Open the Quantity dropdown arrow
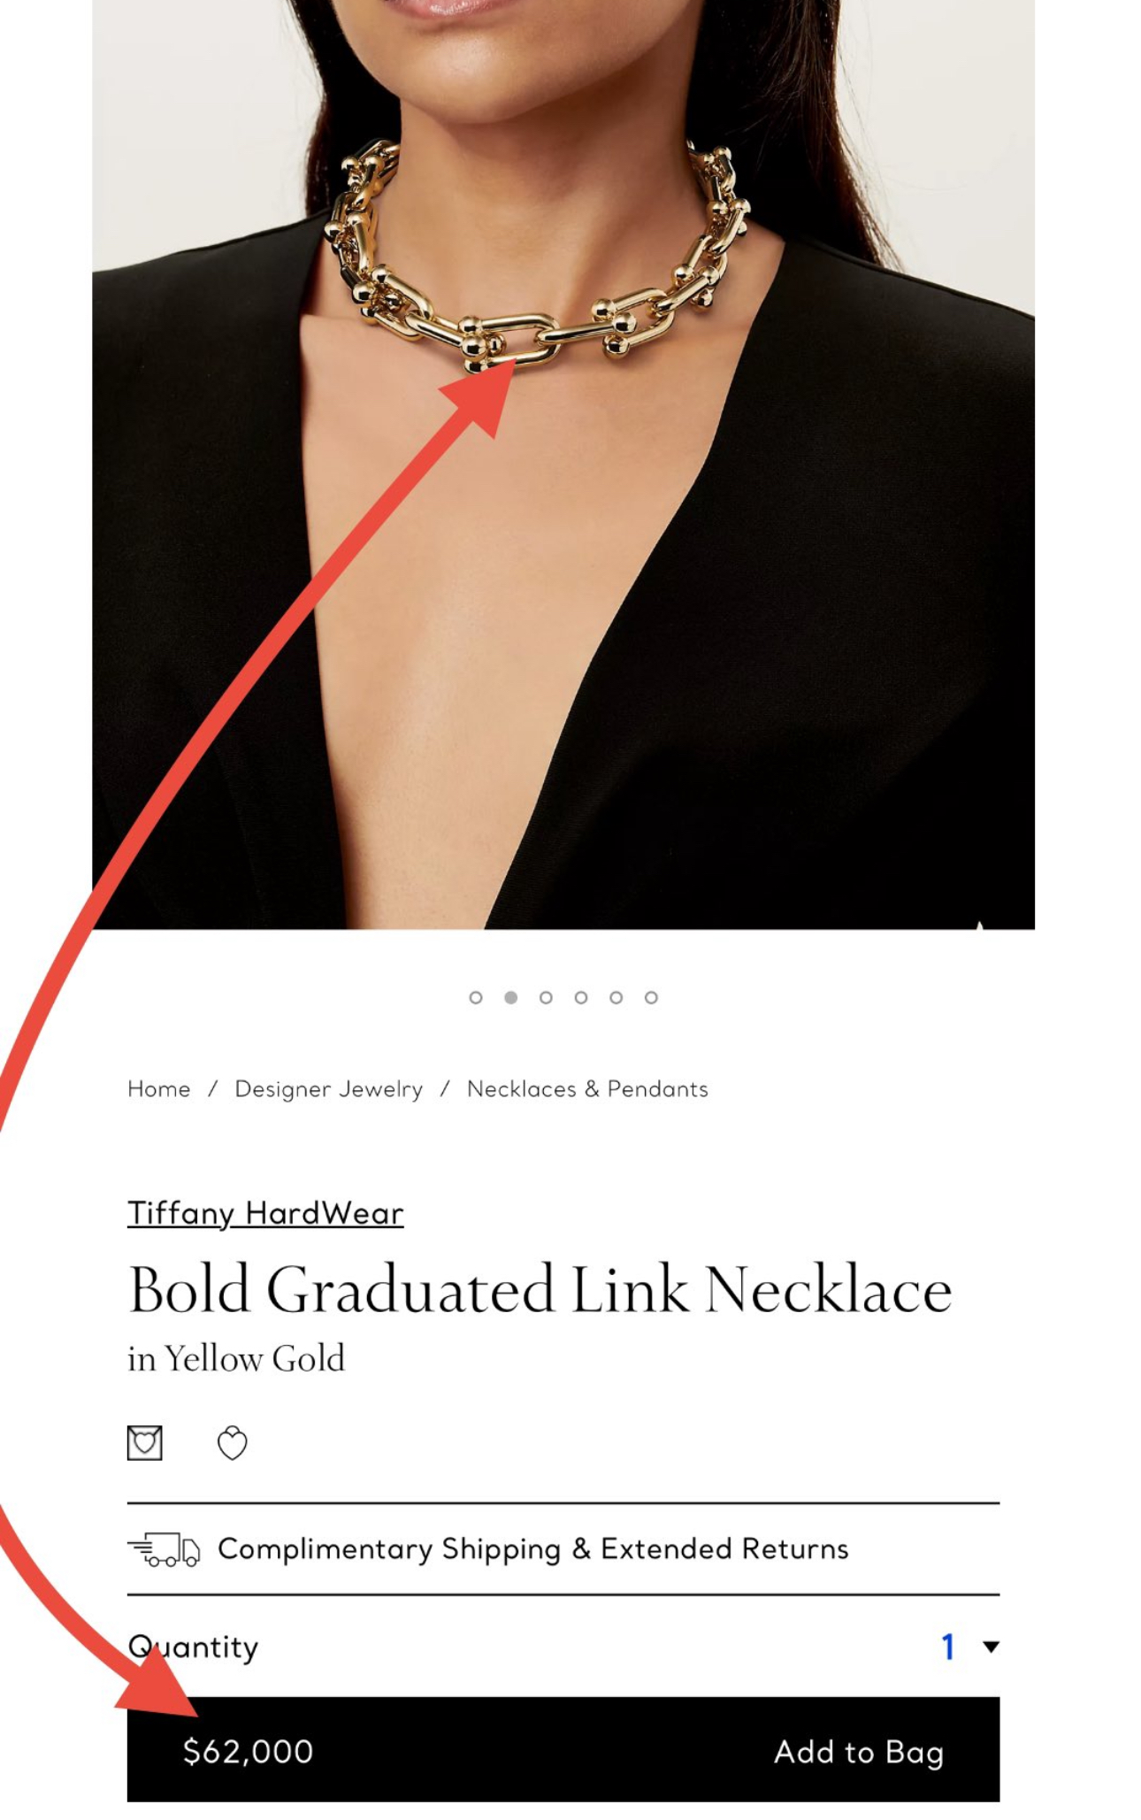This screenshot has height=1820, width=1141. [992, 1647]
